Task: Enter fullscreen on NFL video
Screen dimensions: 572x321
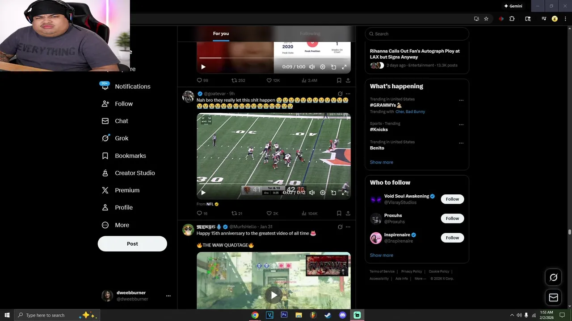Action: (x=344, y=193)
